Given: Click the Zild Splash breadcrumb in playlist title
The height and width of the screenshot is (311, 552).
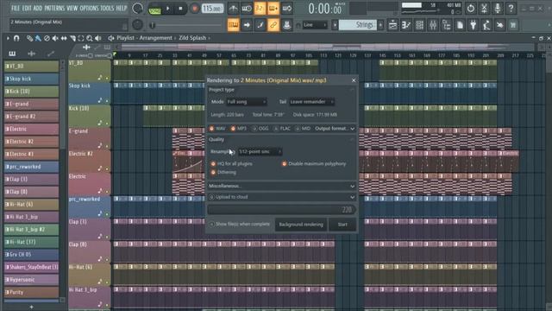Looking at the screenshot, I should 192,38.
